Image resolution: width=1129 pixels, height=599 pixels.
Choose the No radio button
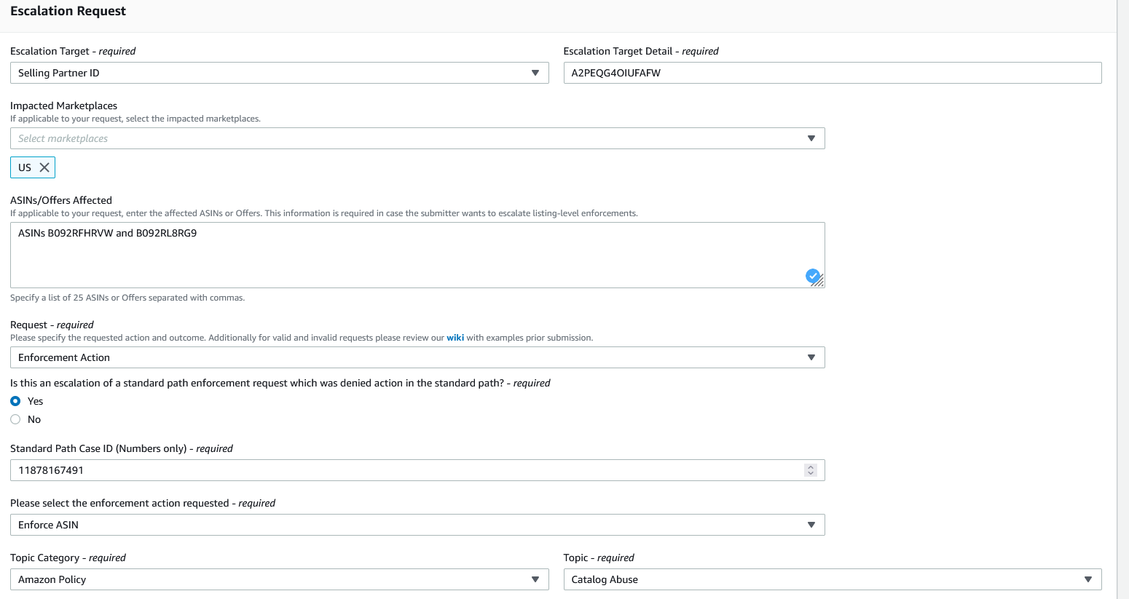15,419
